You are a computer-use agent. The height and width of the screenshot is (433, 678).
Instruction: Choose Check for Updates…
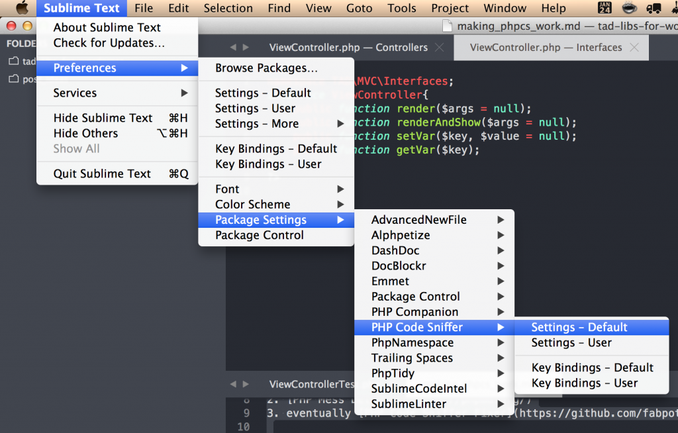click(117, 43)
